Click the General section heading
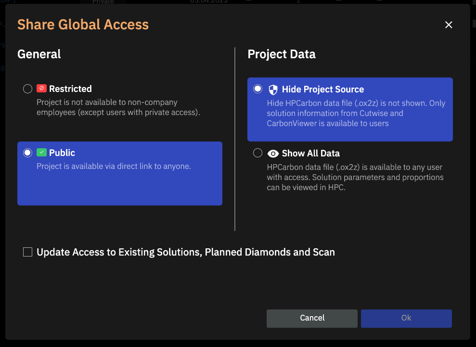This screenshot has height=347, width=476. (x=39, y=54)
